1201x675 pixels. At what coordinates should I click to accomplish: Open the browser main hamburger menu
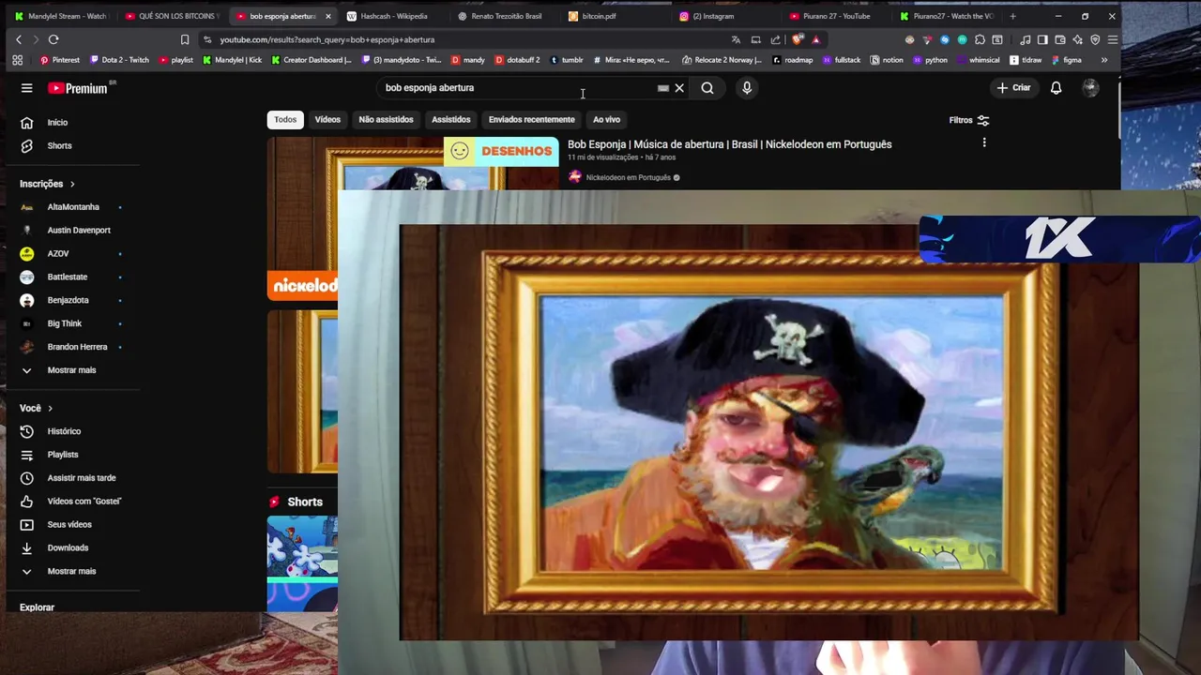(1113, 39)
